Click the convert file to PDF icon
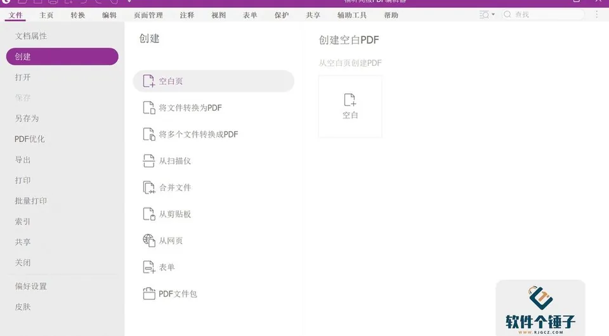The image size is (609, 336). pos(148,108)
